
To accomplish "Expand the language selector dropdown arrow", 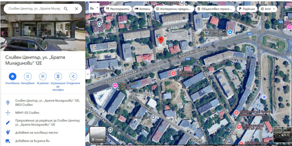I will (x=98, y=8).
